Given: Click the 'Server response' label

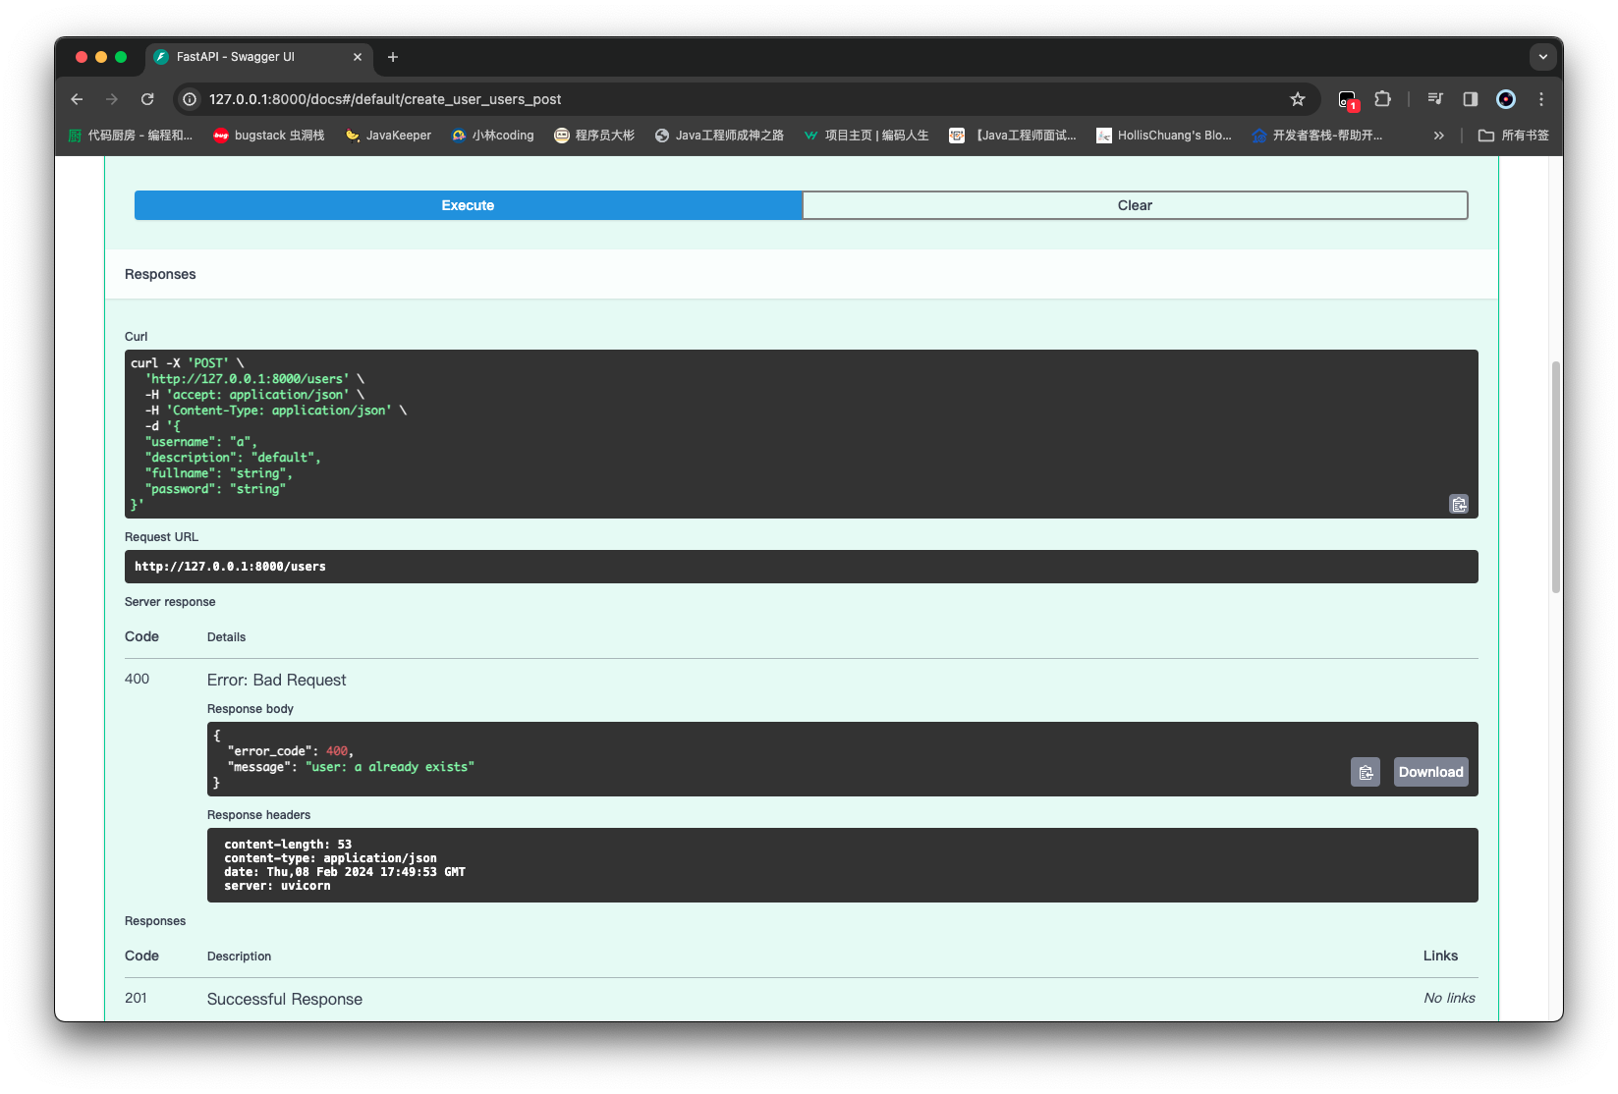Looking at the screenshot, I should pos(170,602).
